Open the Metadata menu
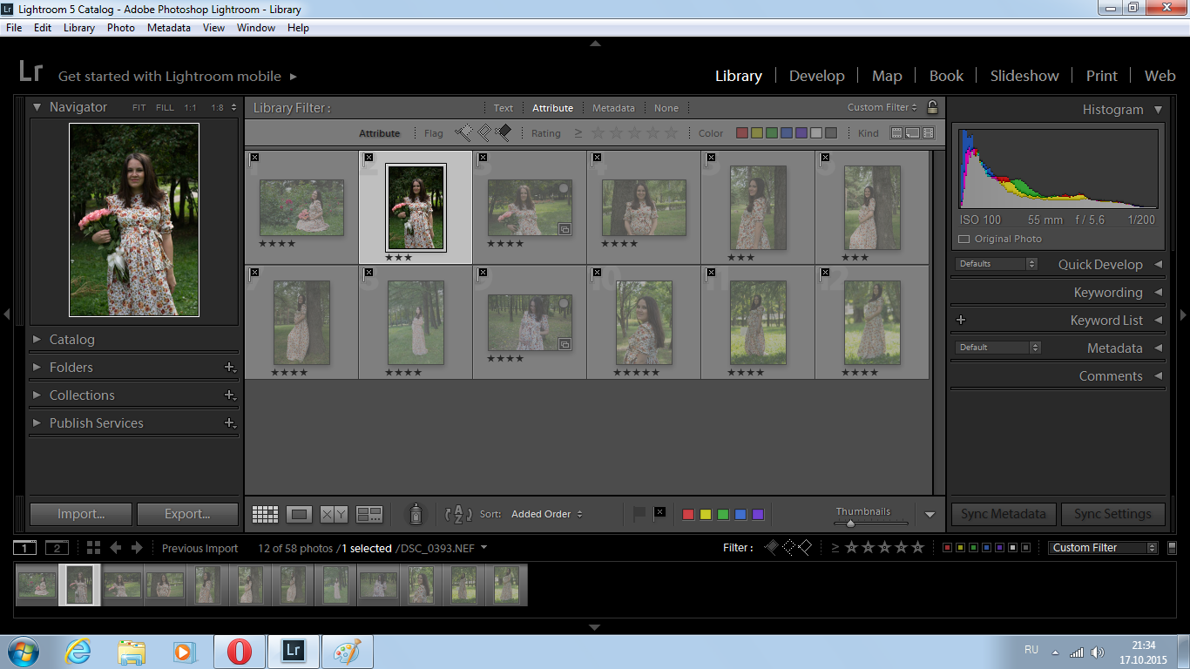 point(168,28)
